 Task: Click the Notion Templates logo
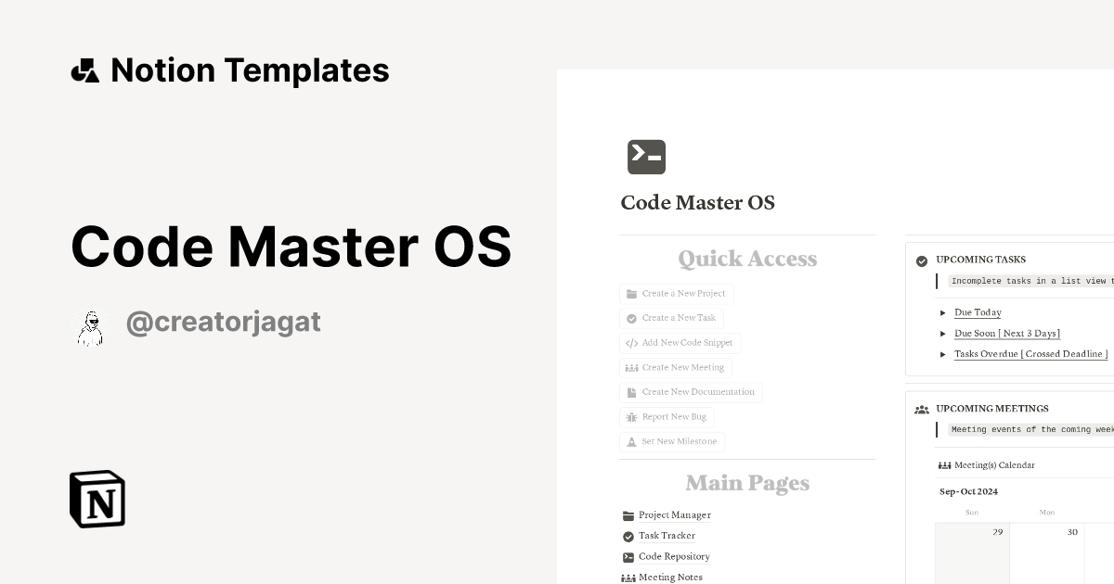pyautogui.click(x=230, y=70)
